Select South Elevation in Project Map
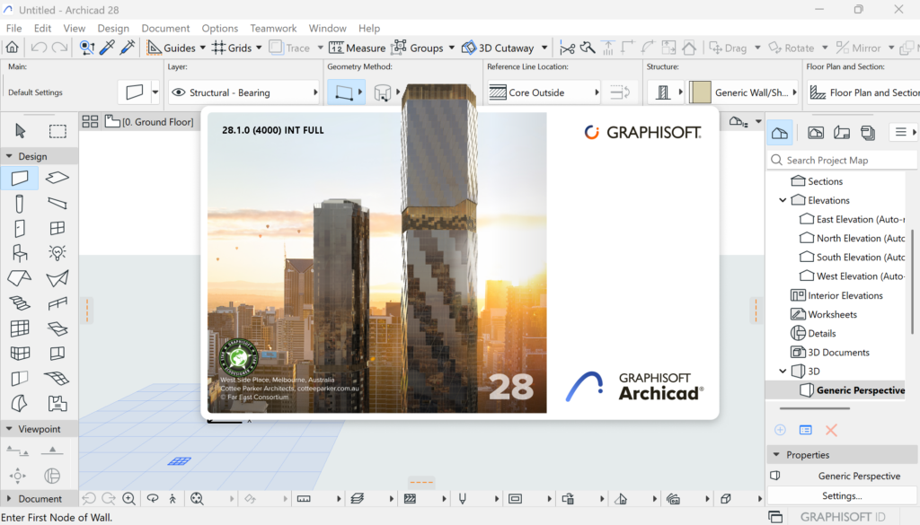The image size is (920, 525). point(853,258)
